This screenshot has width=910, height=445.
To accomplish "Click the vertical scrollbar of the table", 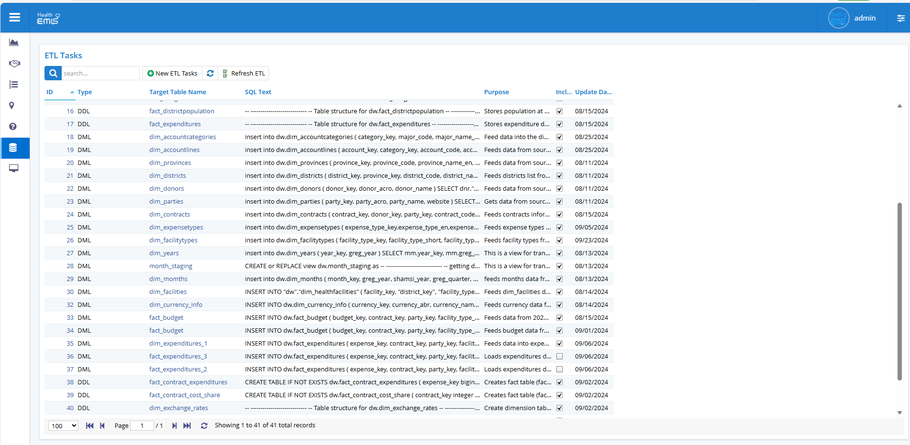I will pyautogui.click(x=899, y=292).
